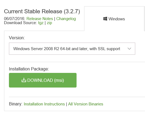Select the Windows platform tab

(114, 19)
